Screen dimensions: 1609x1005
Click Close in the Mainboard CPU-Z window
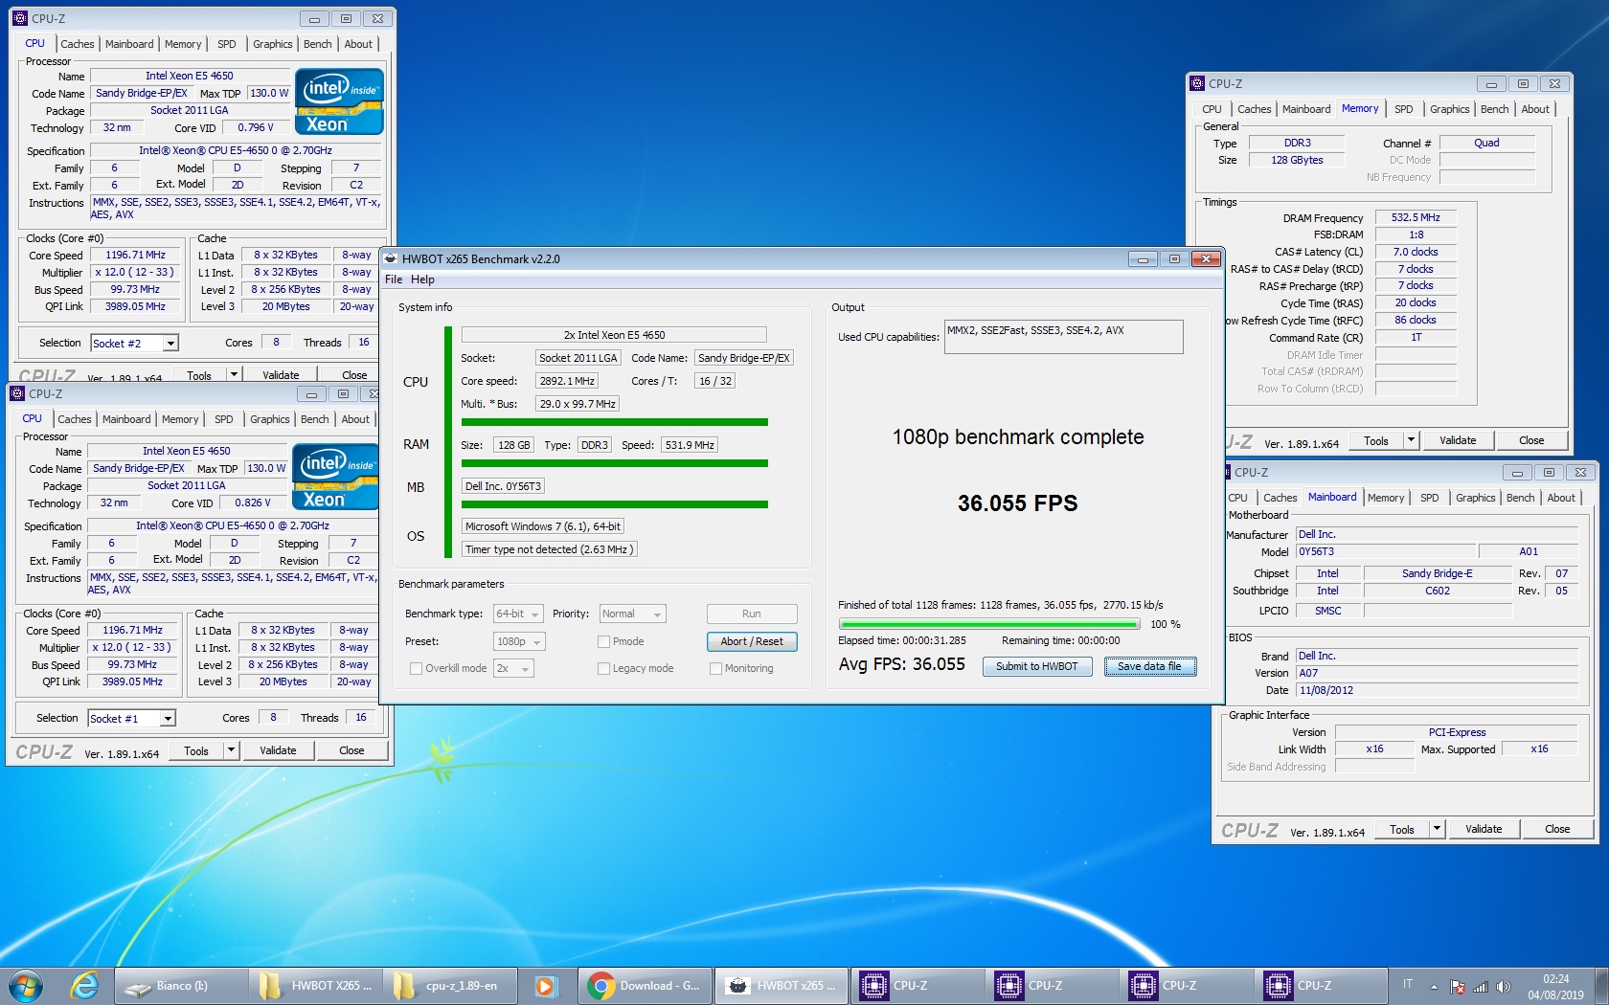(1557, 829)
